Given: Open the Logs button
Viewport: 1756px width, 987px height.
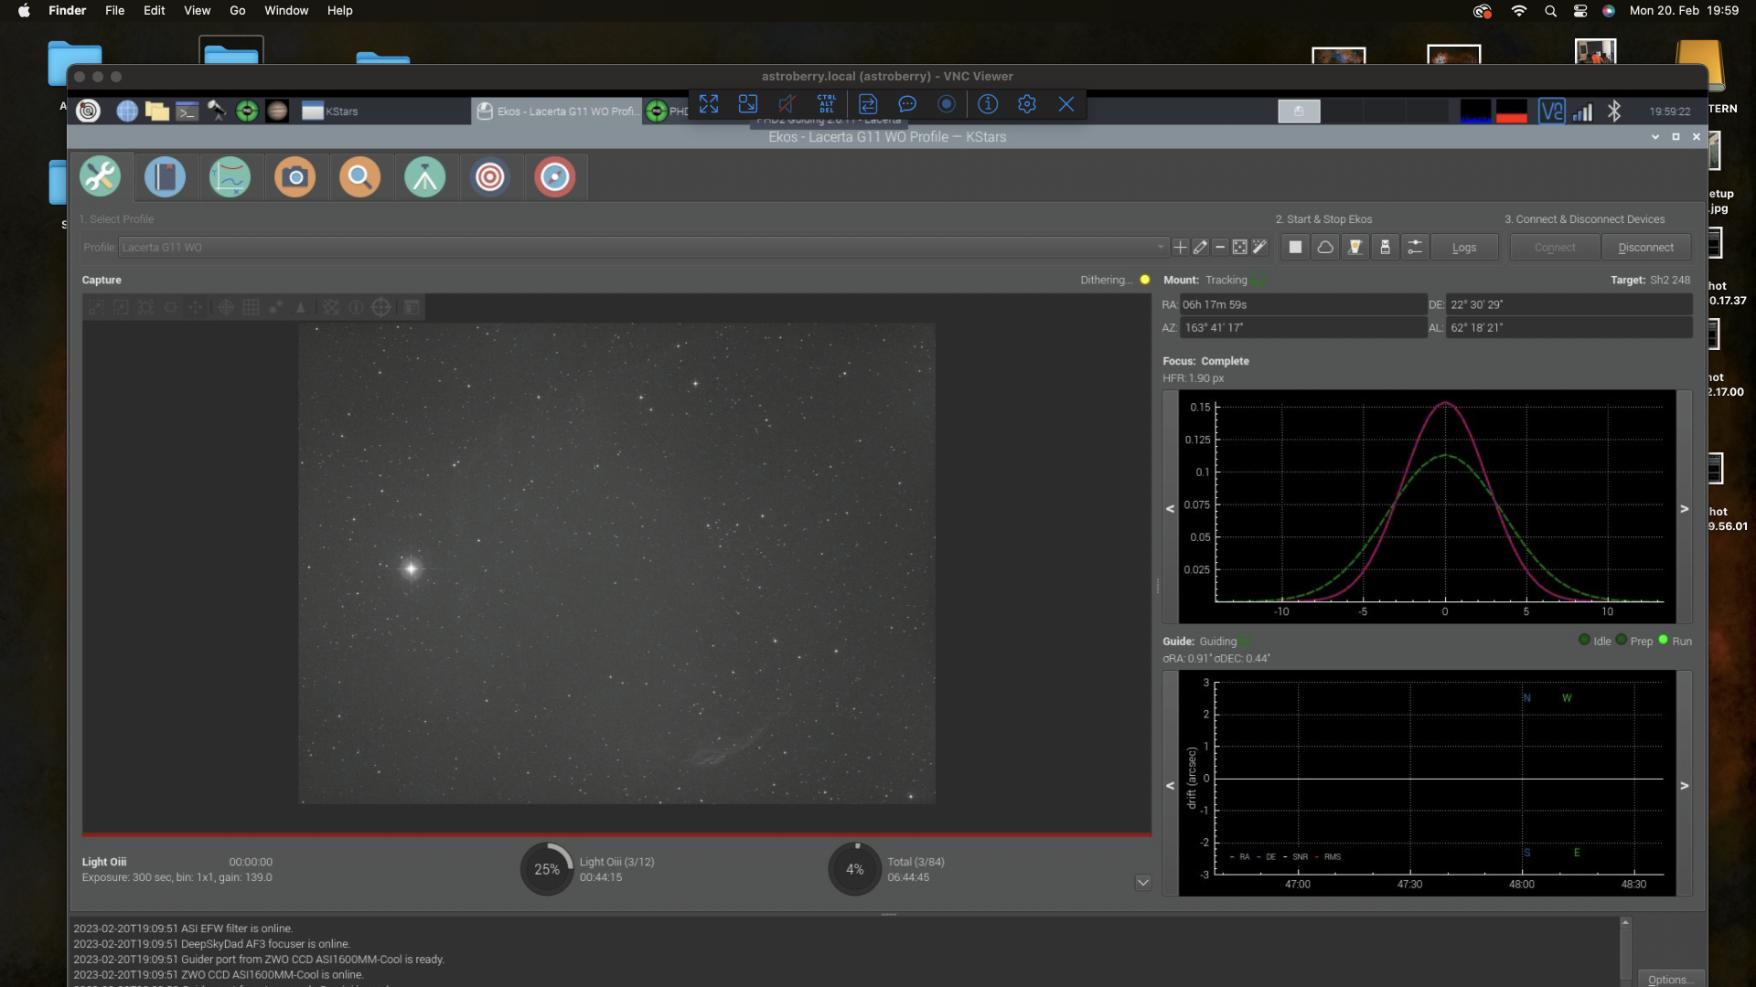Looking at the screenshot, I should [1464, 248].
